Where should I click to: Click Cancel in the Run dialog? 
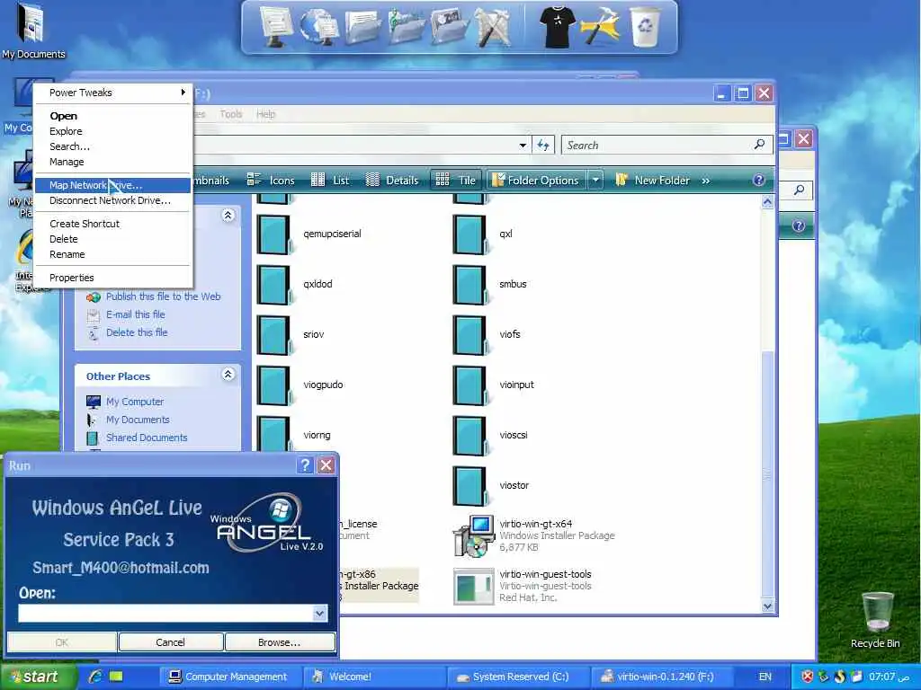coord(170,642)
